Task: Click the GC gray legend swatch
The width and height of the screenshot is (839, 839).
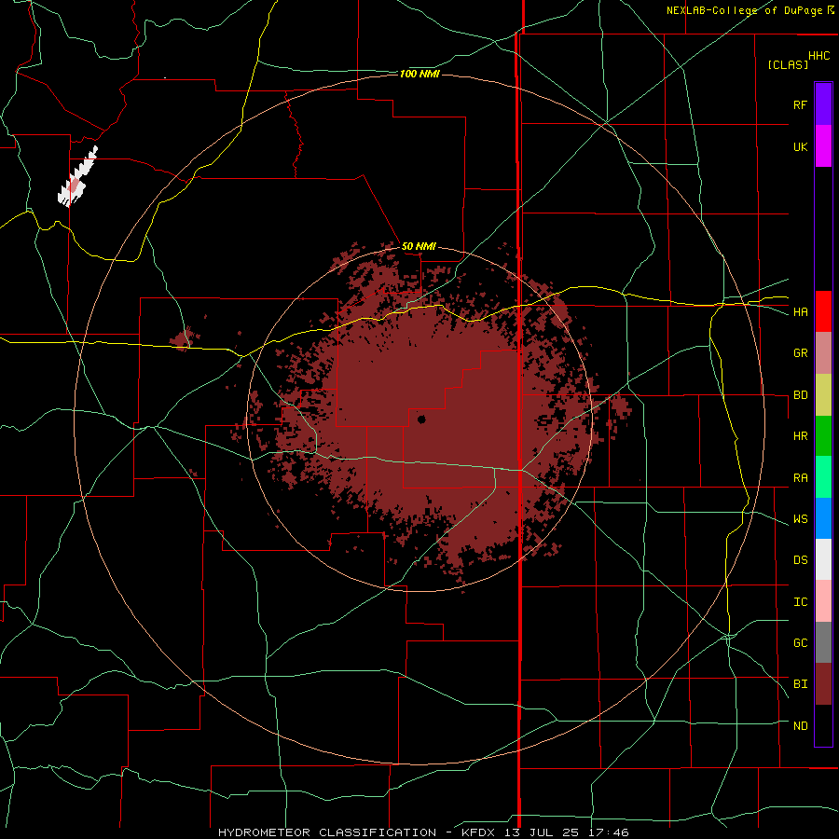Action: pos(823,642)
